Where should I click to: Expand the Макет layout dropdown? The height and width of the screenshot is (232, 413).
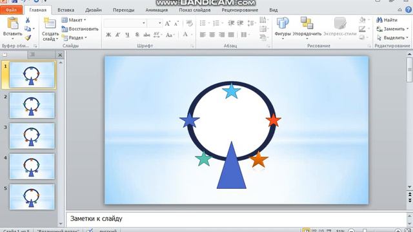pos(74,20)
